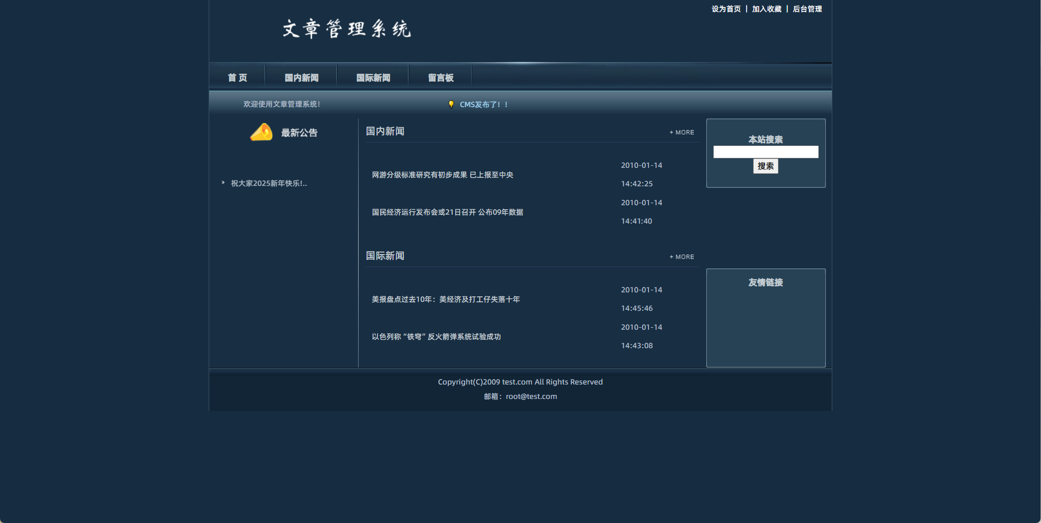Switch to the 国内新闻 navigation tab
This screenshot has height=523, width=1041.
[301, 78]
